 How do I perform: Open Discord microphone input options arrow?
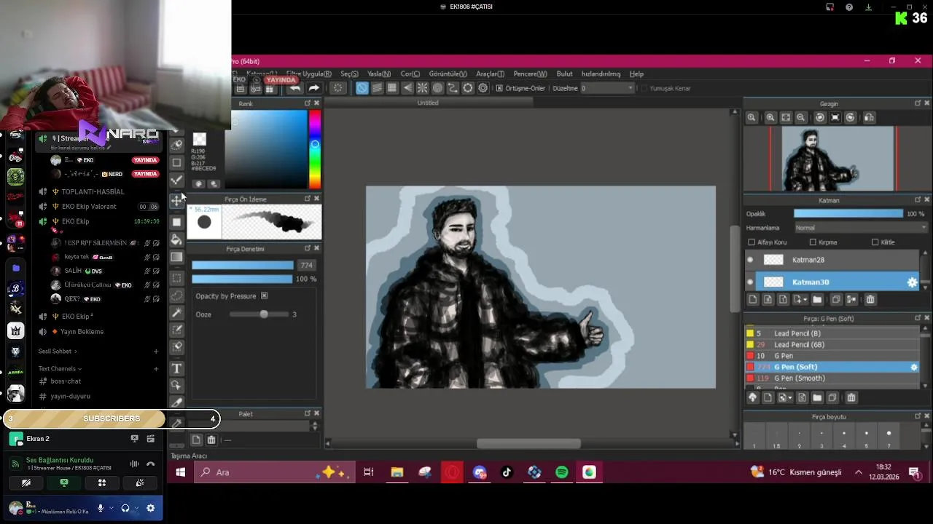point(110,508)
